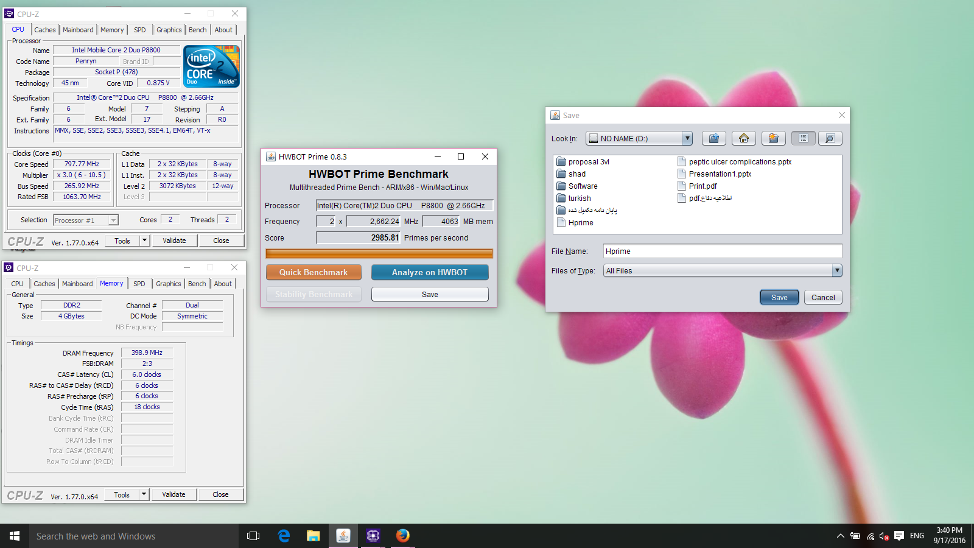Viewport: 974px width, 548px height.
Task: Click DRAM Frequency value '398.9 MHz'
Action: [x=147, y=353]
